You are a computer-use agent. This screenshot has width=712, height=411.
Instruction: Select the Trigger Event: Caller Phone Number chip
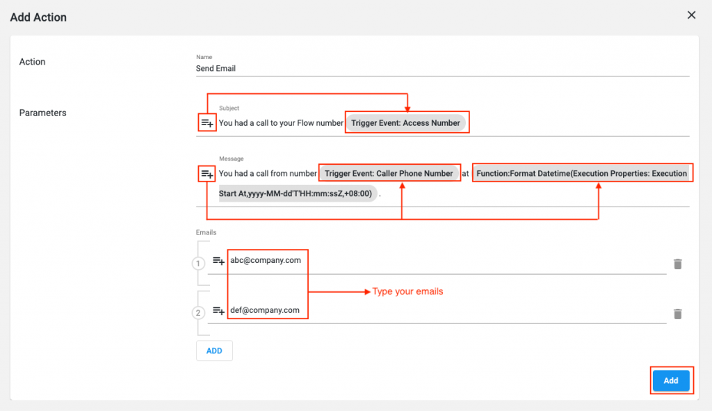389,173
